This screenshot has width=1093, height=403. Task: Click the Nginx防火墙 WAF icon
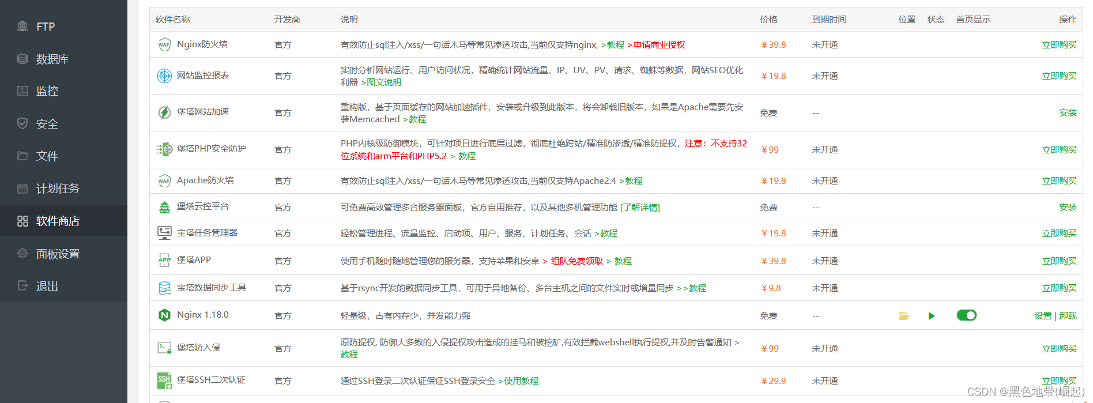click(164, 44)
